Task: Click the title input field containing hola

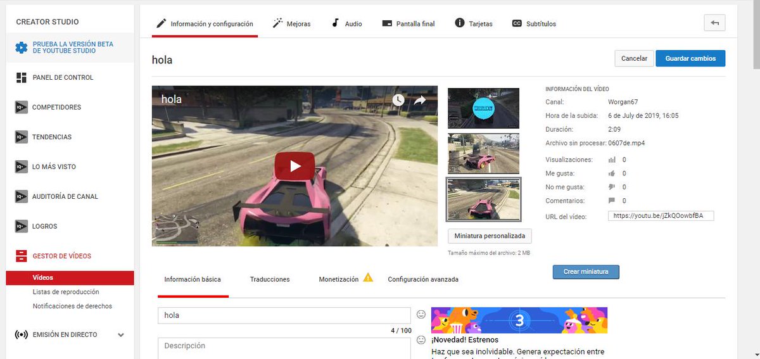Action: [x=284, y=315]
